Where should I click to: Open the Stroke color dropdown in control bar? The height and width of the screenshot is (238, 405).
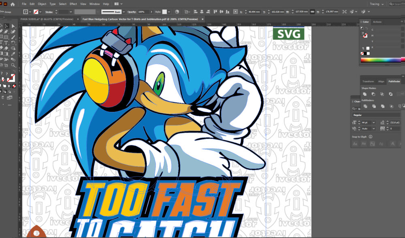pos(40,12)
